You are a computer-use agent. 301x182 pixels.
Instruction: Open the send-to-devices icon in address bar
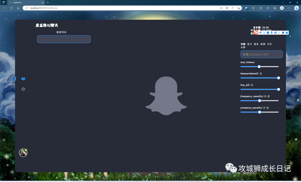(x=221, y=8)
